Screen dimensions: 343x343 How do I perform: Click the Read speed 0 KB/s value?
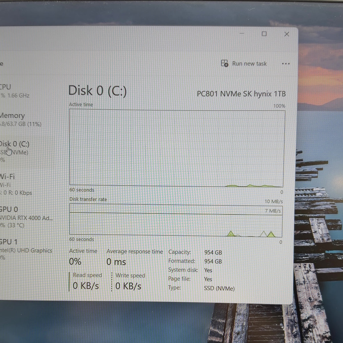[x=86, y=286]
